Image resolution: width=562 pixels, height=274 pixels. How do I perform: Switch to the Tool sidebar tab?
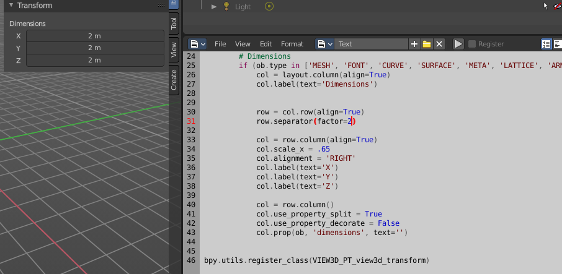pyautogui.click(x=174, y=24)
